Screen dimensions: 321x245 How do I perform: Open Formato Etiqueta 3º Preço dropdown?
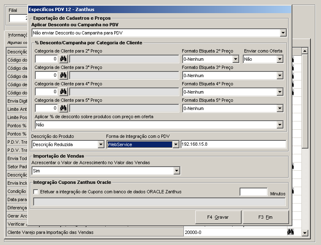[280, 76]
